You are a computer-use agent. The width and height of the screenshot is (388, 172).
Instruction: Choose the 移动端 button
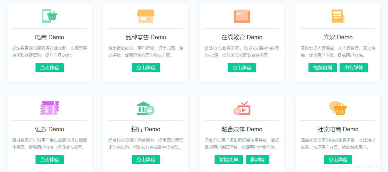tap(257, 160)
